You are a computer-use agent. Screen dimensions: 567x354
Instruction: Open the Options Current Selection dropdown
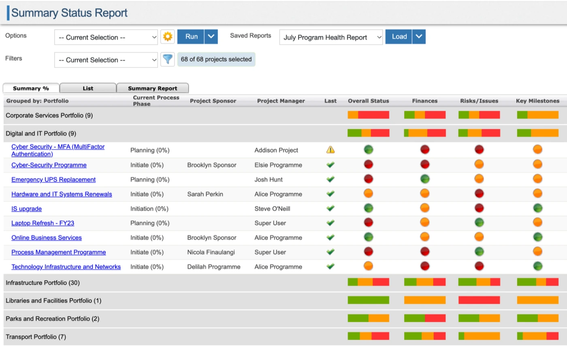coord(106,37)
